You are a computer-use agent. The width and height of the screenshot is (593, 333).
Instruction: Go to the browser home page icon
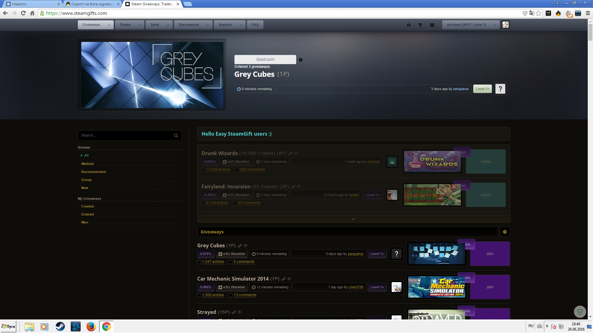click(x=32, y=13)
